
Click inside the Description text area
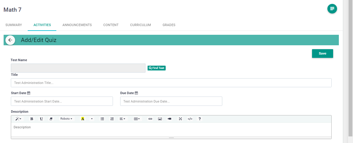coord(171,130)
